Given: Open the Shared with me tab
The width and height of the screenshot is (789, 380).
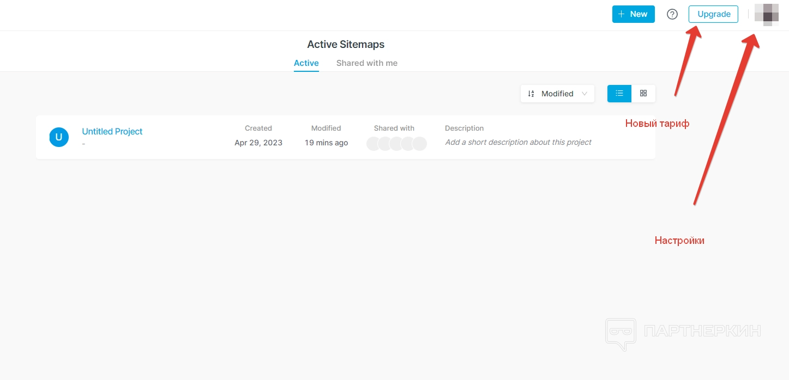Looking at the screenshot, I should tap(366, 63).
